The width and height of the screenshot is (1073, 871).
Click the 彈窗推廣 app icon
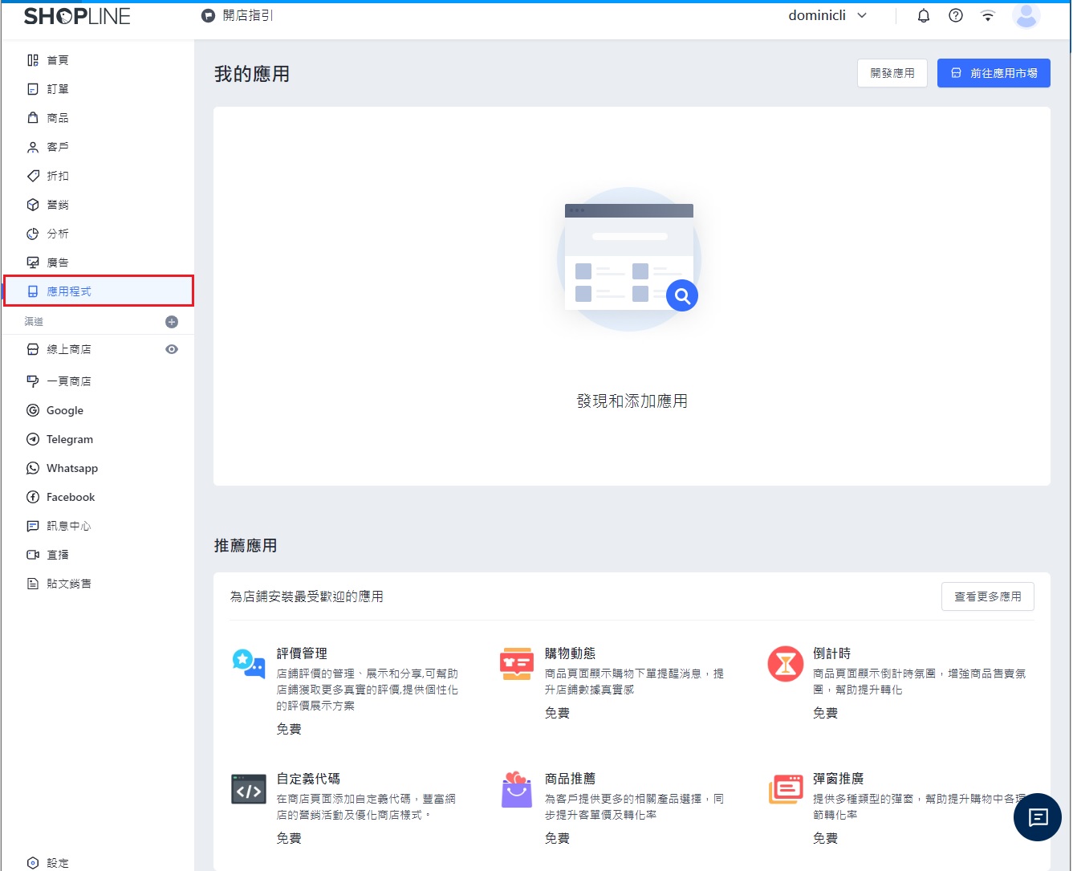coord(786,789)
